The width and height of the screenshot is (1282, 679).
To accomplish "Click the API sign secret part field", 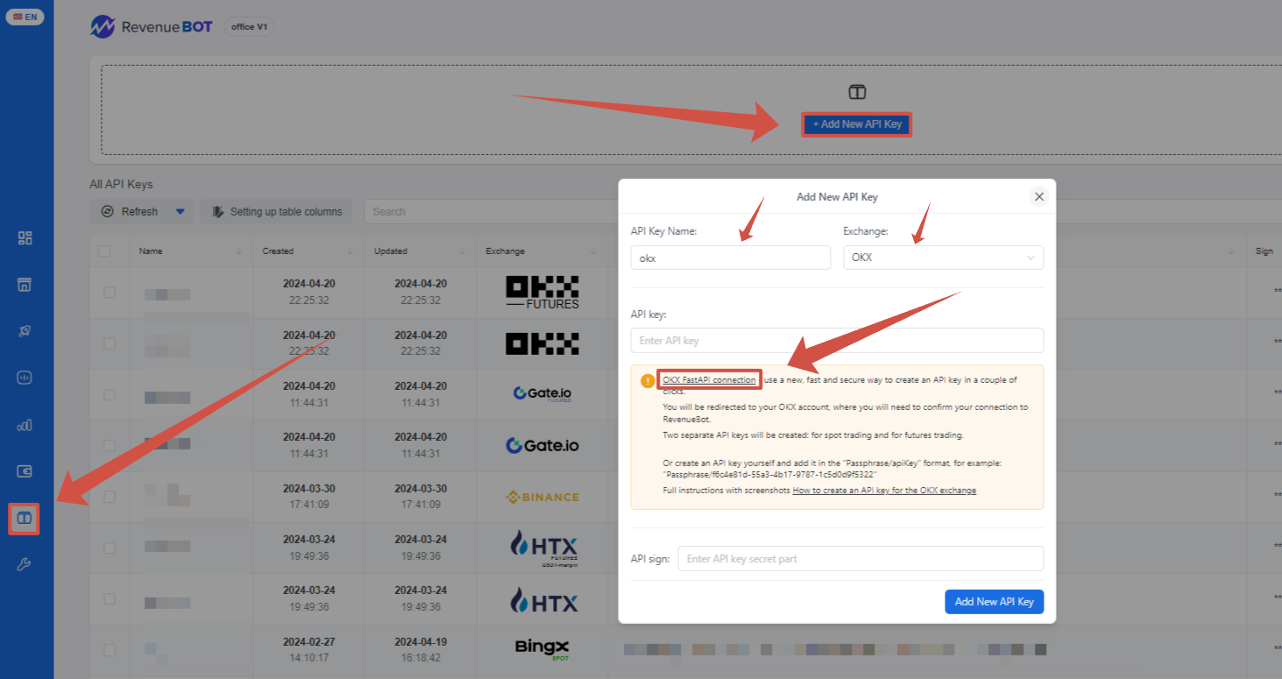I will (x=861, y=558).
